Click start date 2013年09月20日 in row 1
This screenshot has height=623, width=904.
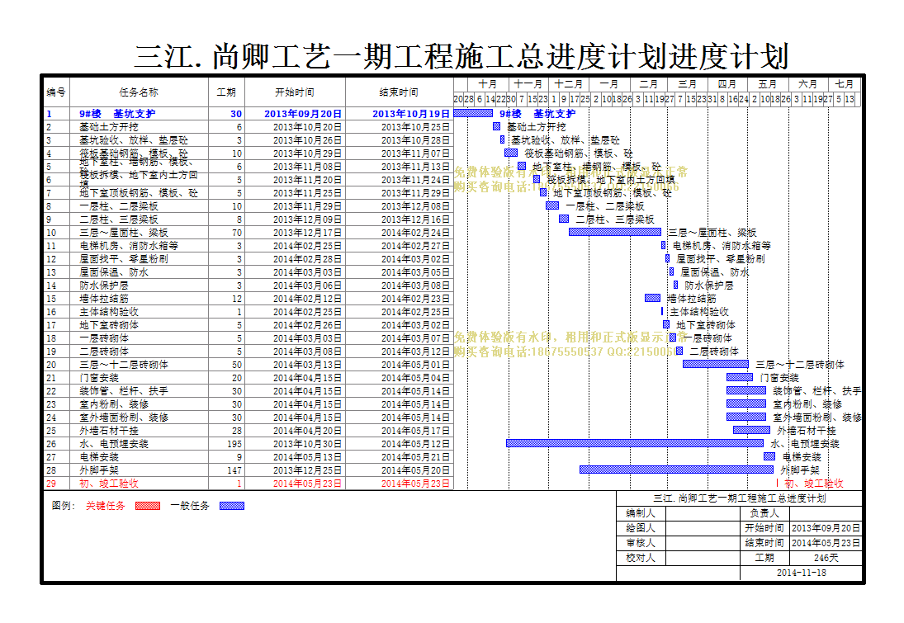pos(303,114)
